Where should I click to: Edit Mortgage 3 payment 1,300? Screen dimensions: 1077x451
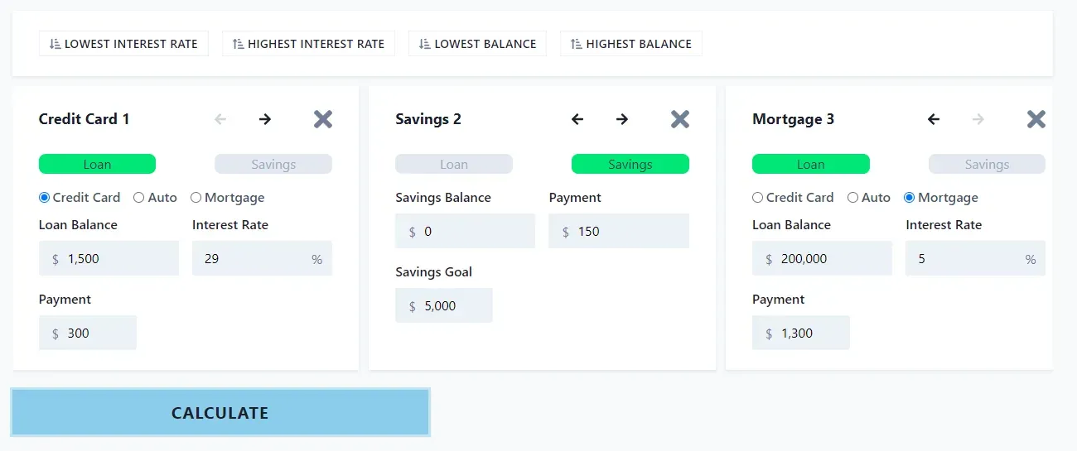tap(801, 333)
